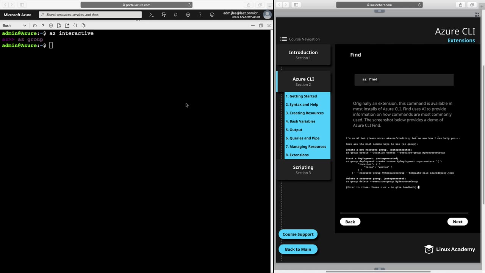This screenshot has width=485, height=273.
Task: Click the Microsoft Azure home label
Action: pyautogui.click(x=17, y=15)
